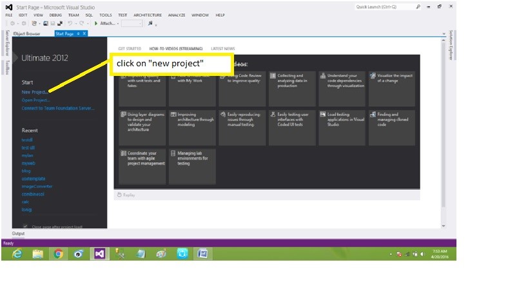The height and width of the screenshot is (296, 528).
Task: Open the empty solution configurations combo box
Action: tap(132, 24)
